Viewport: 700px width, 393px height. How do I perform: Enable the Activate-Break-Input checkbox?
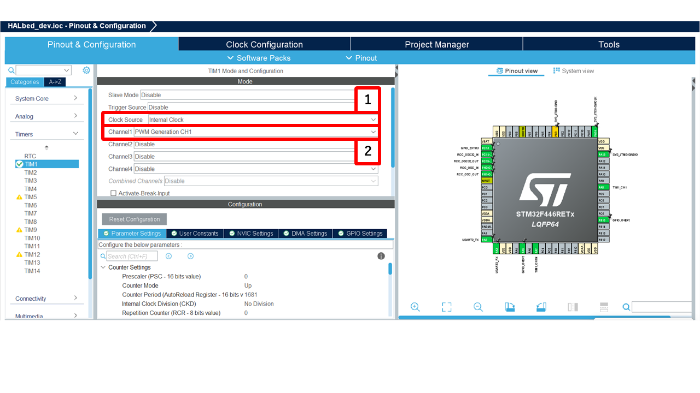coord(113,193)
